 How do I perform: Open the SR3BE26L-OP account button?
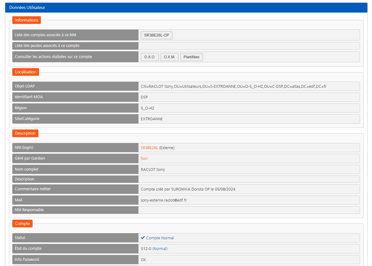pyautogui.click(x=156, y=35)
